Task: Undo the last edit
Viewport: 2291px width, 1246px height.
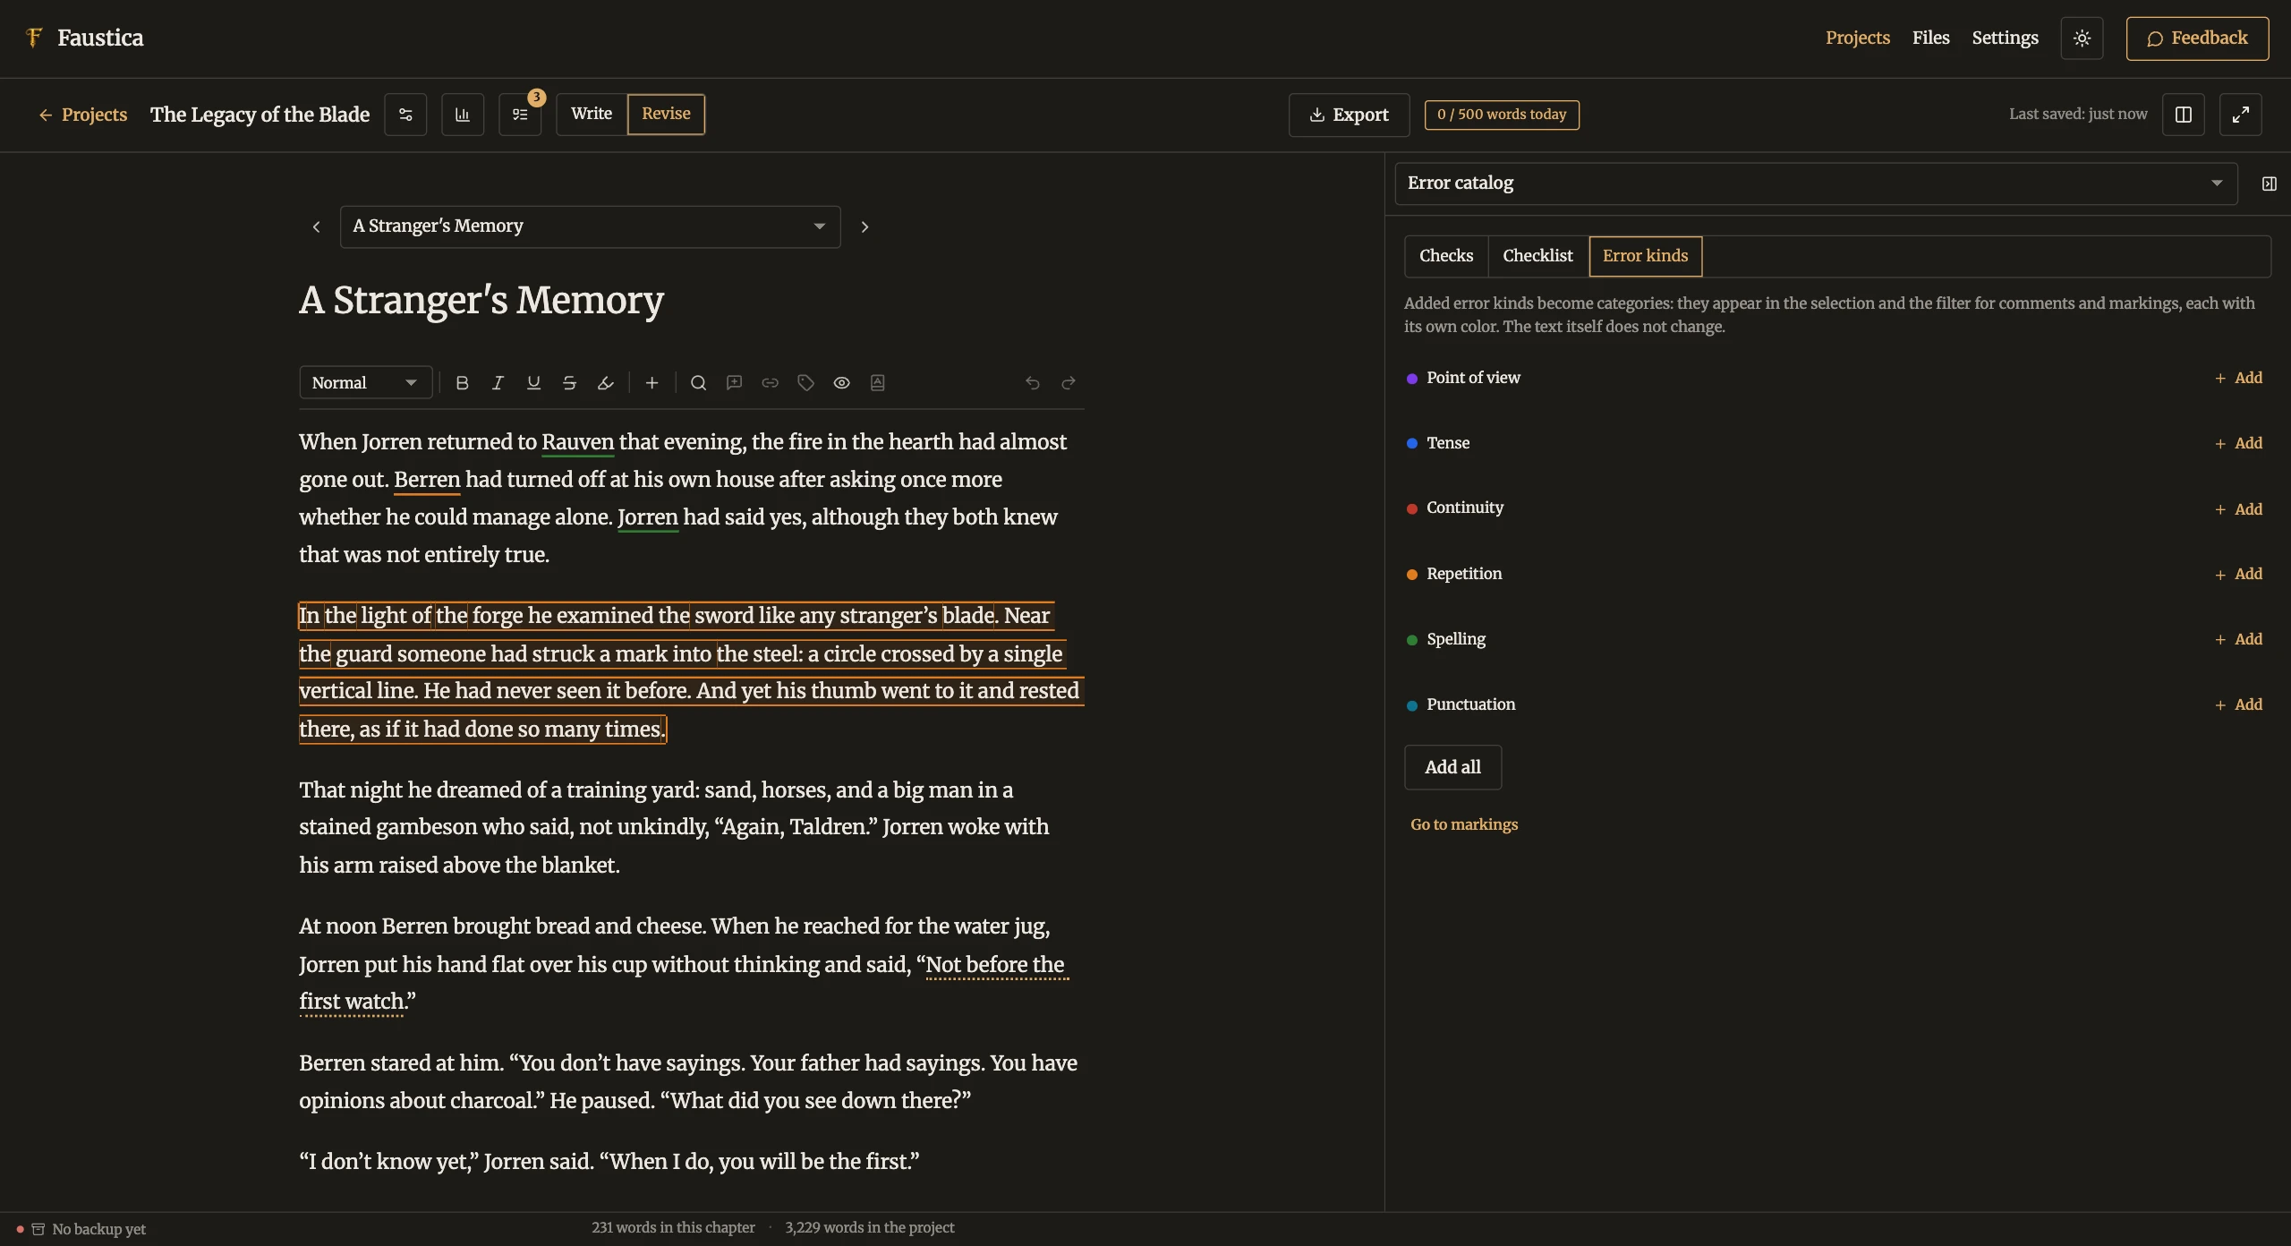Action: coord(1032,383)
